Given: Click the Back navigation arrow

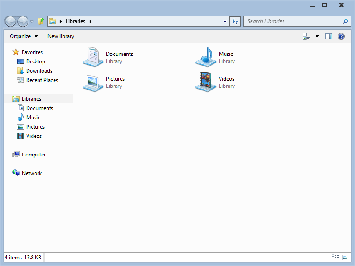Looking at the screenshot, I should pyautogui.click(x=11, y=21).
